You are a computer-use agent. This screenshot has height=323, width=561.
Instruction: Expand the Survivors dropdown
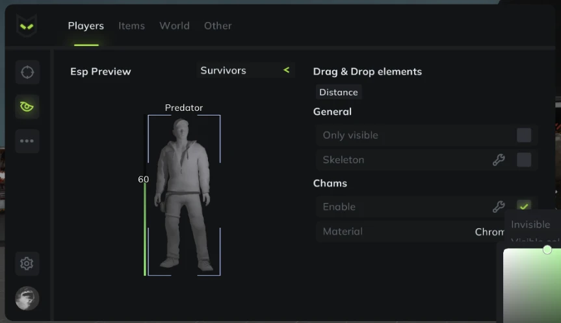[x=246, y=70]
